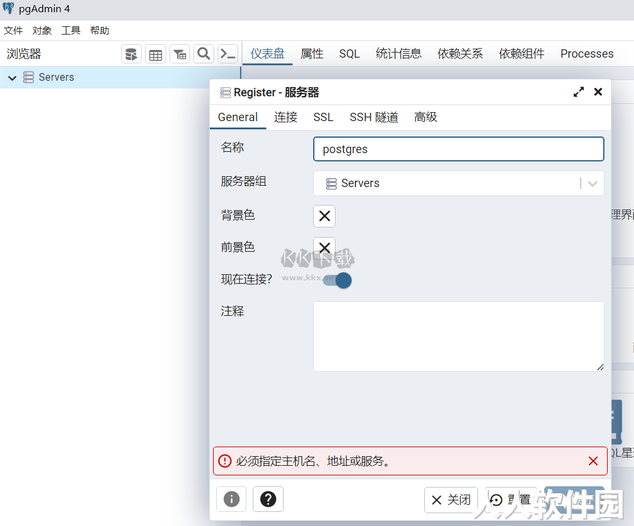Dismiss the host name error message

pyautogui.click(x=593, y=461)
